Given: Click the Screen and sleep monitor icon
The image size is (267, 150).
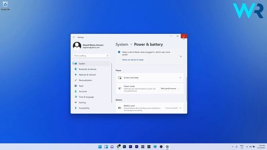Looking at the screenshot, I should [120, 78].
